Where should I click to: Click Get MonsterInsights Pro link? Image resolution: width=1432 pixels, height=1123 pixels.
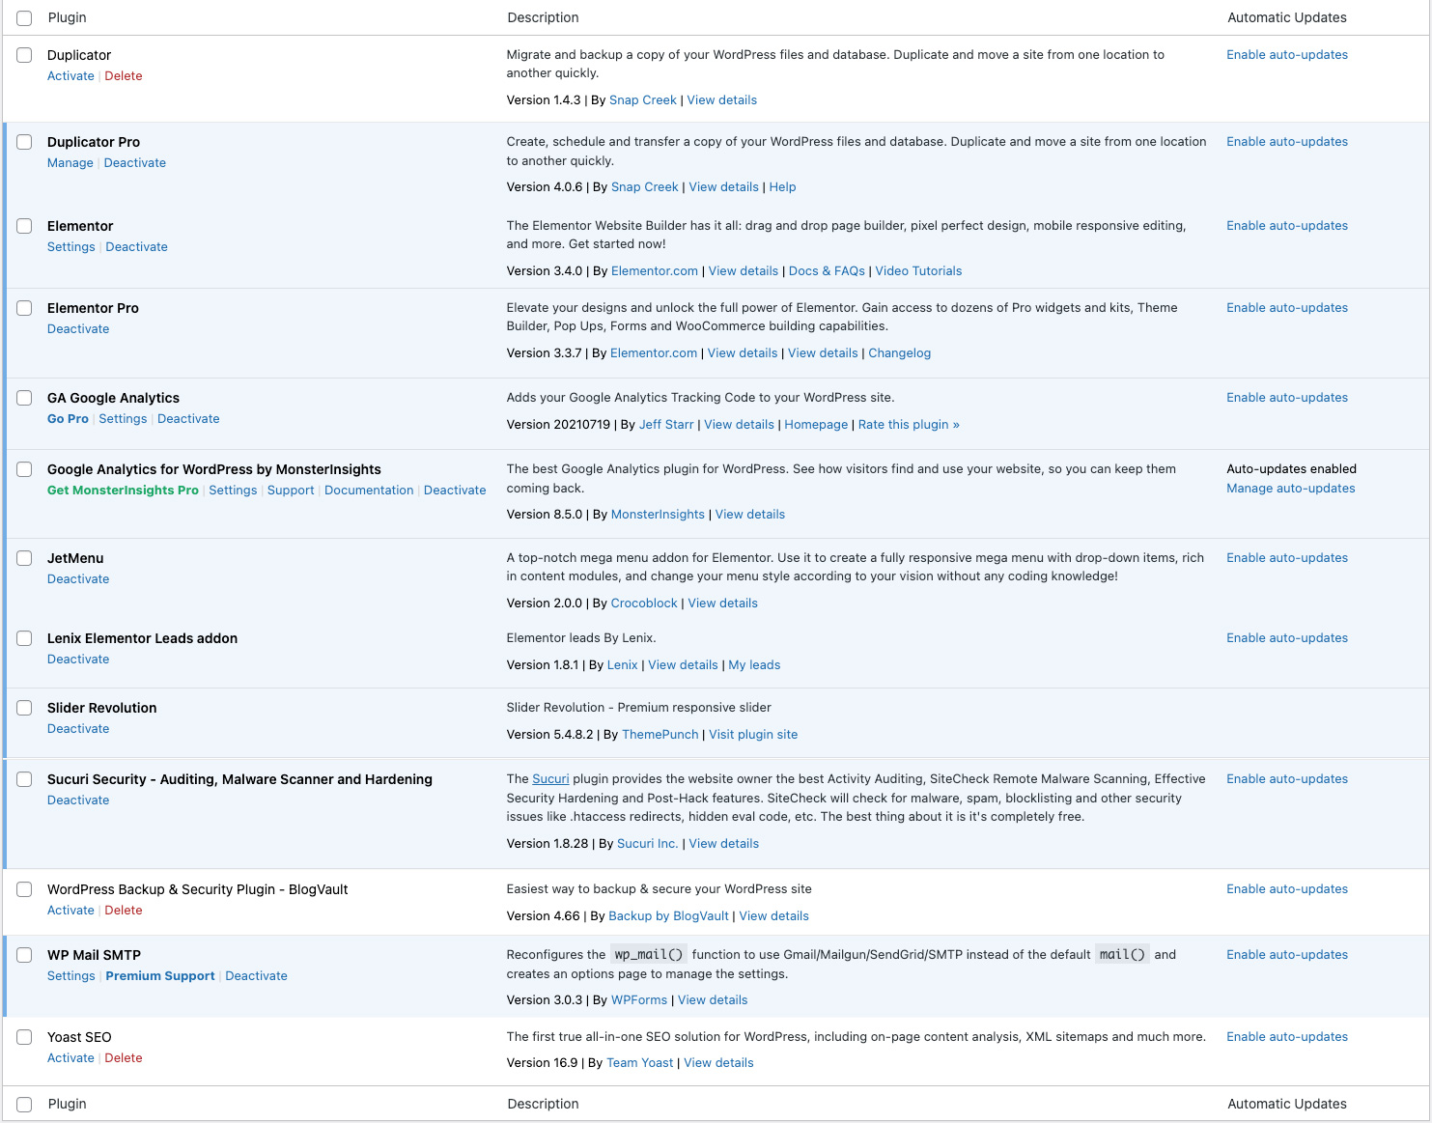click(123, 491)
